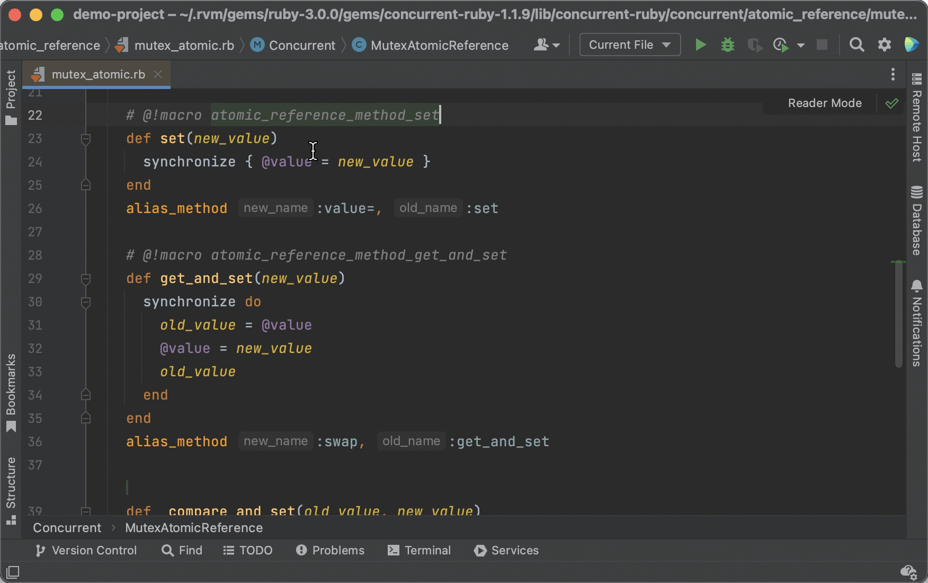
Task: Open Search Everywhere magnifier icon
Action: [856, 45]
